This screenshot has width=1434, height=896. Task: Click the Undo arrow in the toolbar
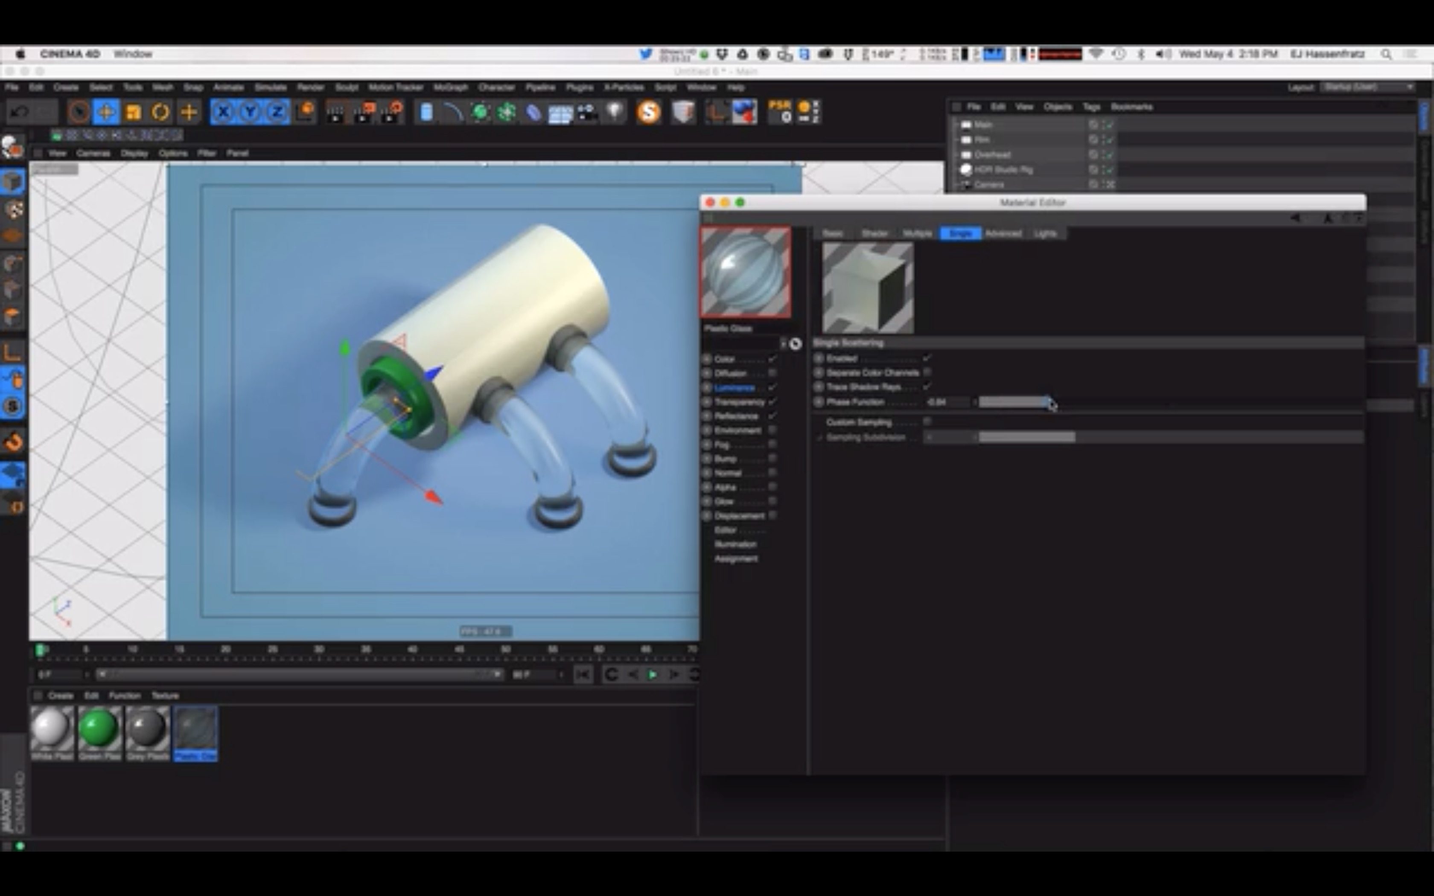(20, 112)
